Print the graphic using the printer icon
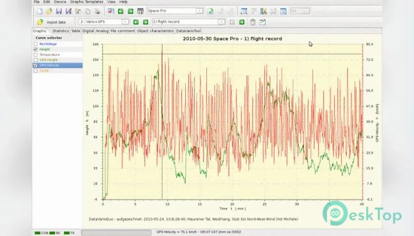This screenshot has width=414, height=236. click(98, 11)
